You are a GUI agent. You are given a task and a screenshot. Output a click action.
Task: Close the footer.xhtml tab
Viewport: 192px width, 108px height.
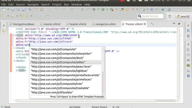(x=145, y=24)
